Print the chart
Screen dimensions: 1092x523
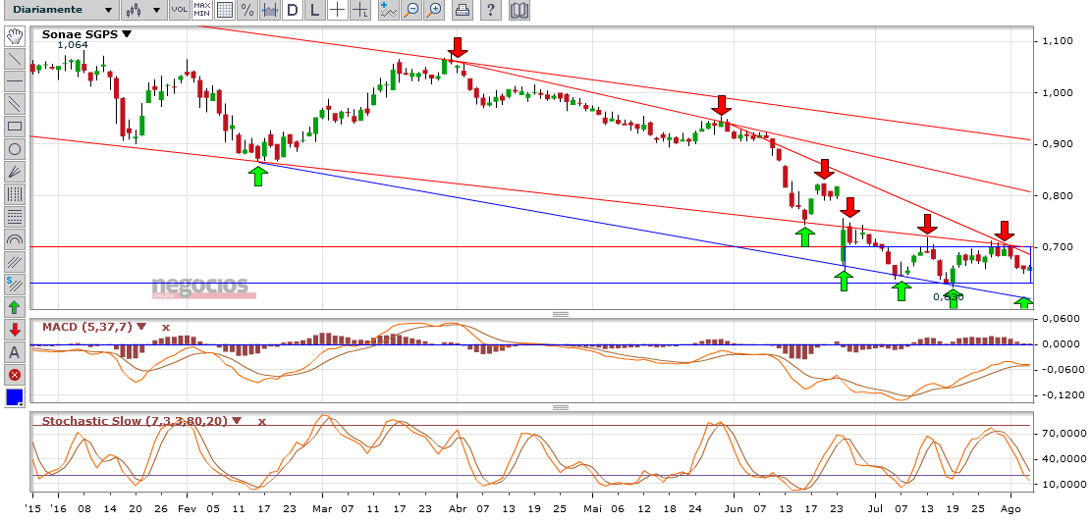(463, 10)
